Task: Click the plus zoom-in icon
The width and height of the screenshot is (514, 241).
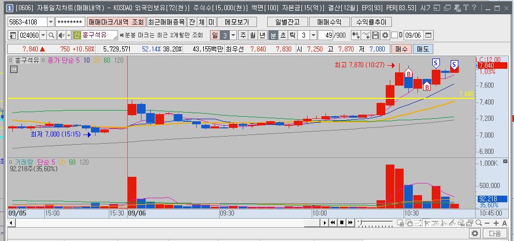Action: pos(496,223)
